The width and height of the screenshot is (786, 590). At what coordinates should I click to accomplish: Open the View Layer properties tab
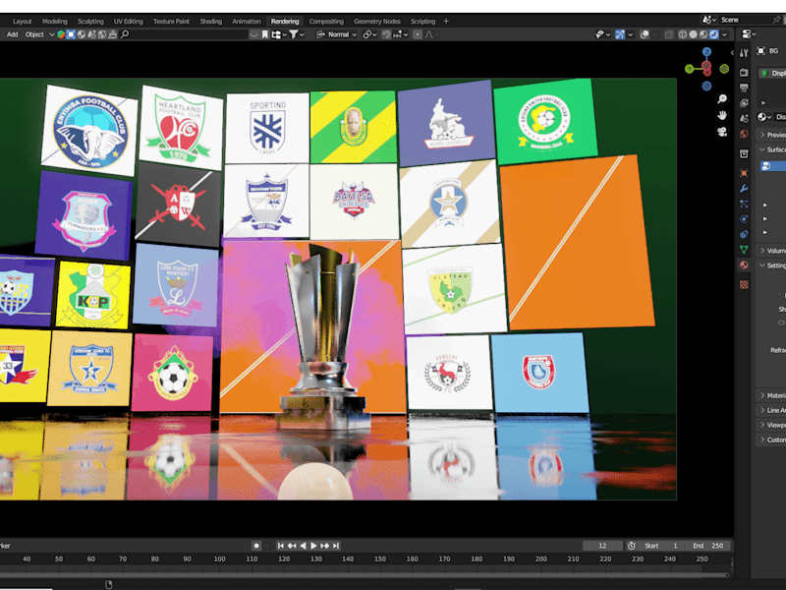pyautogui.click(x=744, y=103)
